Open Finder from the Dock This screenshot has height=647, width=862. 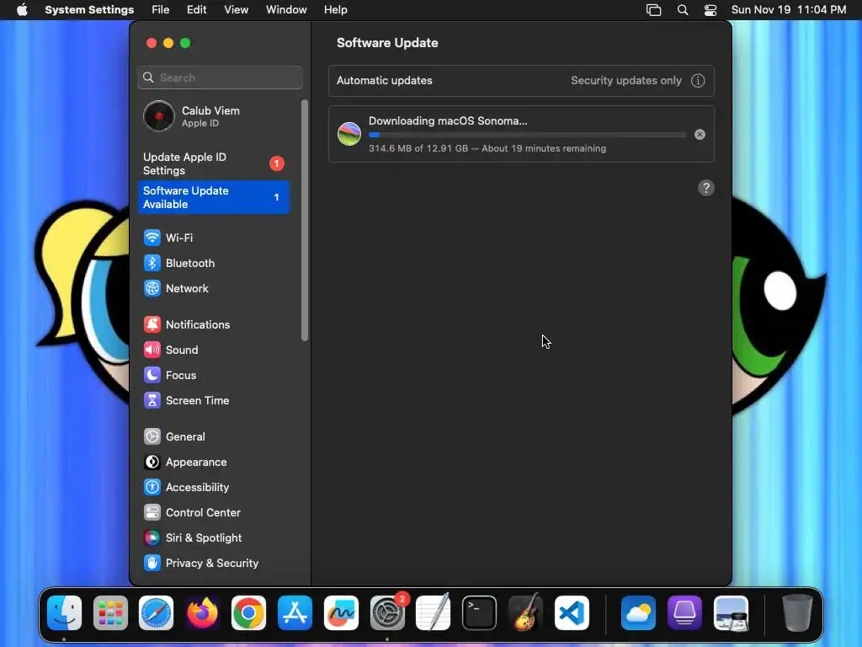[64, 613]
